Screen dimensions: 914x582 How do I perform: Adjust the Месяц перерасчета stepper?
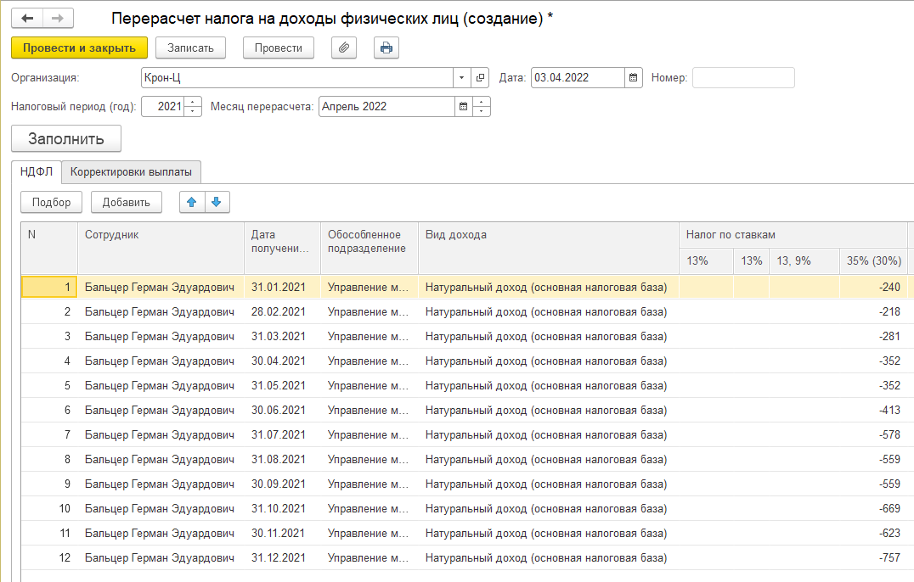pyautogui.click(x=482, y=107)
